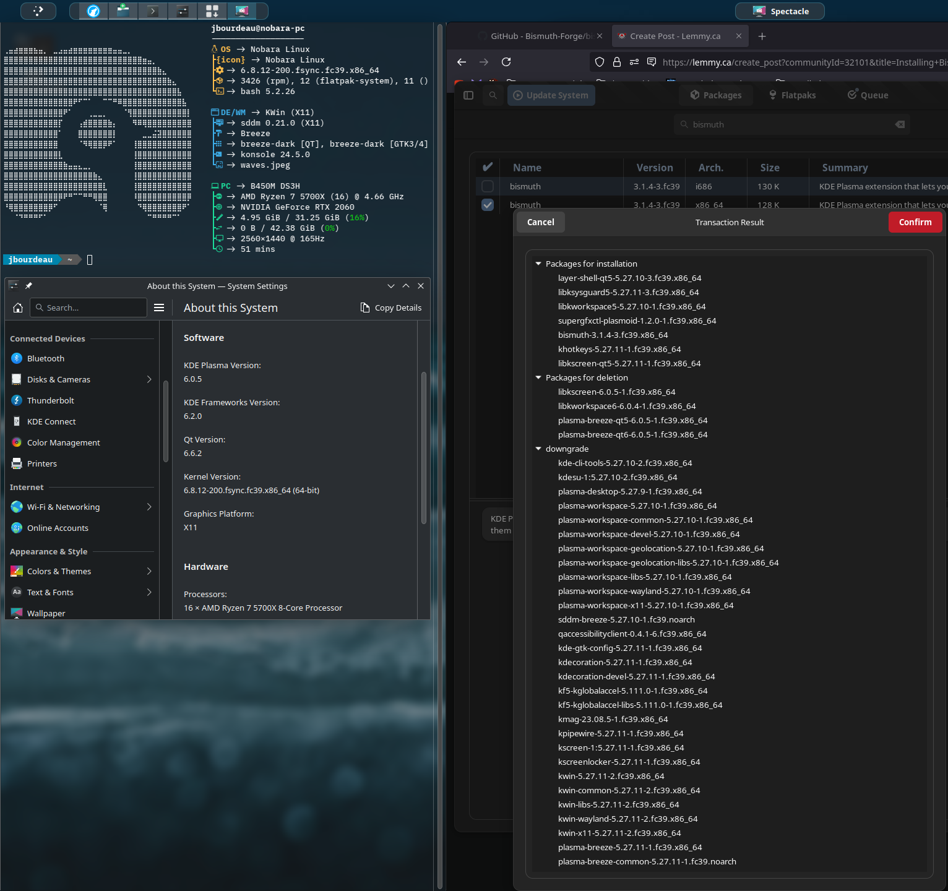948x891 pixels.
Task: Cancel the transaction result dialog
Action: (540, 222)
